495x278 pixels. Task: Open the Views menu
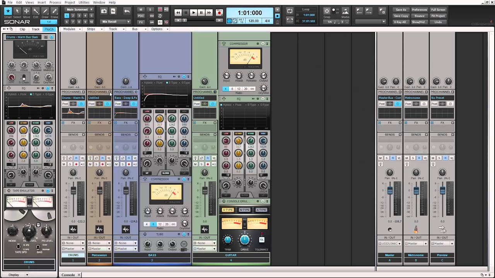click(x=30, y=2)
